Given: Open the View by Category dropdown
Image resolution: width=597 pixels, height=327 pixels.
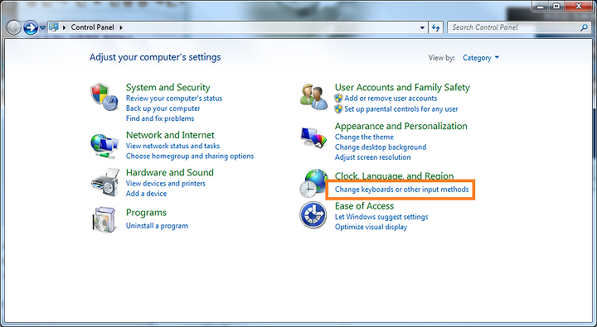Looking at the screenshot, I should point(480,58).
